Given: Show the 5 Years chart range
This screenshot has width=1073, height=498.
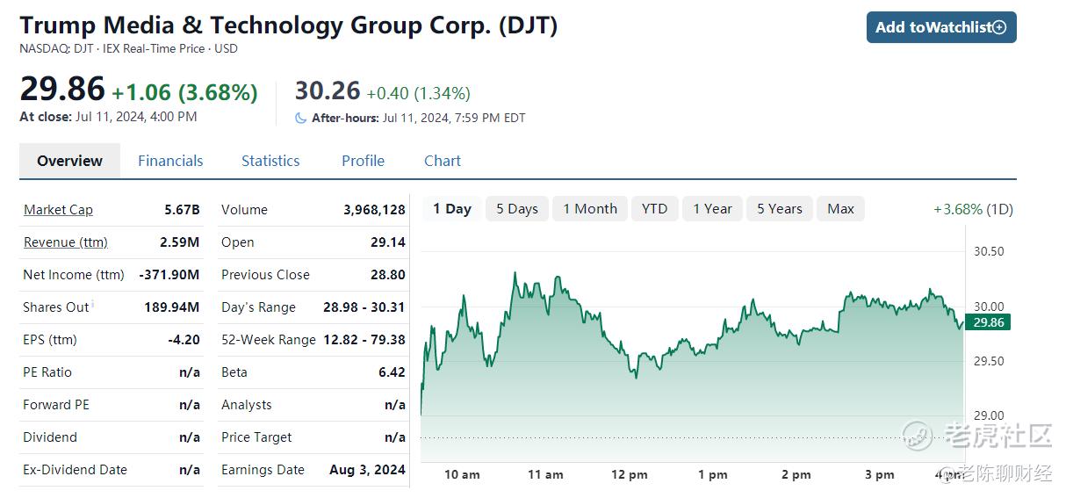Looking at the screenshot, I should pyautogui.click(x=780, y=209).
